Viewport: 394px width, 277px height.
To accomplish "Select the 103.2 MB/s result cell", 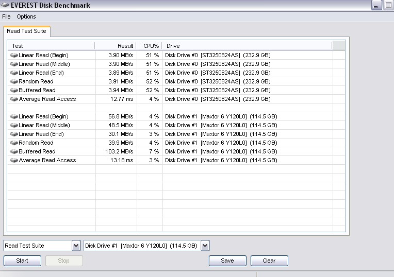I will click(x=119, y=152).
